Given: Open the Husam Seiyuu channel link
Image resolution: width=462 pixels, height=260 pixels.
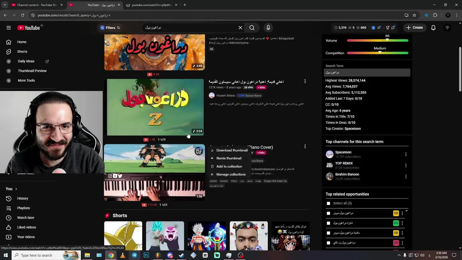Looking at the screenshot, I should (x=226, y=96).
